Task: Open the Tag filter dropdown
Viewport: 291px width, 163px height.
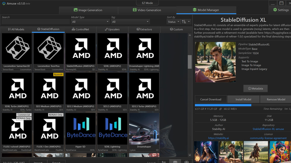Action: (131, 22)
